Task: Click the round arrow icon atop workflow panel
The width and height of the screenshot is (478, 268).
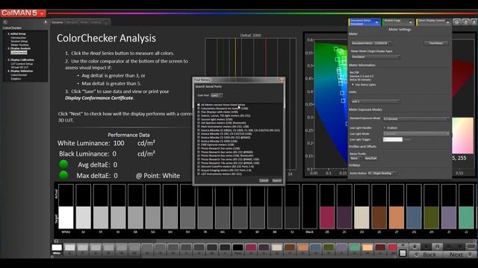Action: click(x=5, y=22)
